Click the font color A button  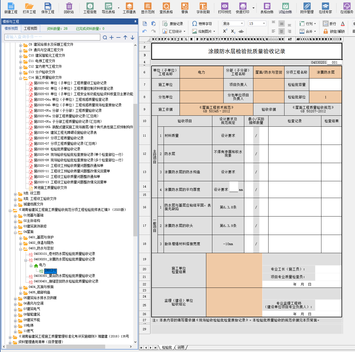point(343,24)
